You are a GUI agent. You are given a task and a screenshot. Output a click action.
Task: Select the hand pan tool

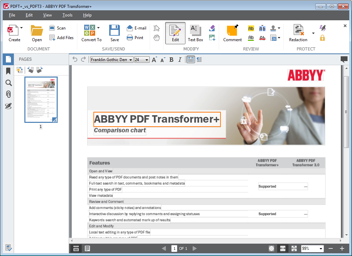(x=157, y=38)
